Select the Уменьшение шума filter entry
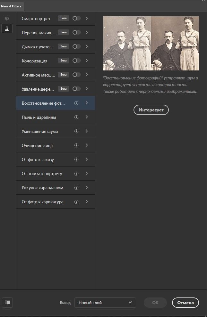The height and width of the screenshot is (317, 207). coord(56,131)
